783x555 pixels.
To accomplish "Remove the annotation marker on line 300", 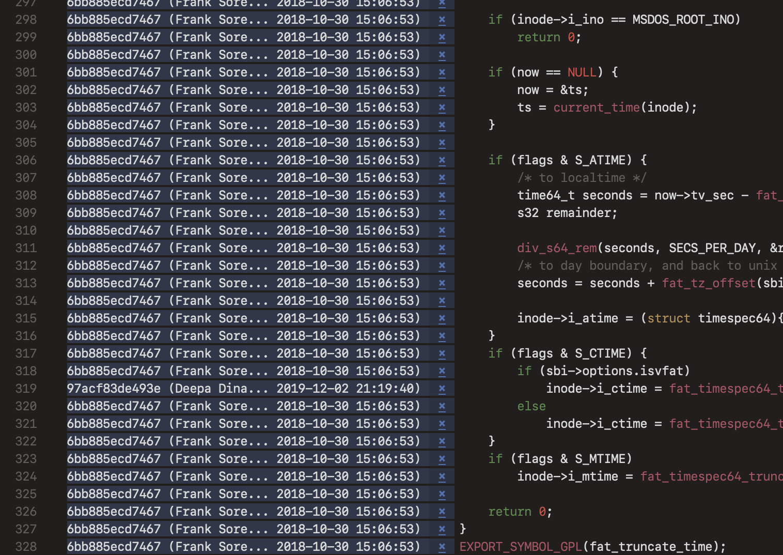I will point(442,54).
